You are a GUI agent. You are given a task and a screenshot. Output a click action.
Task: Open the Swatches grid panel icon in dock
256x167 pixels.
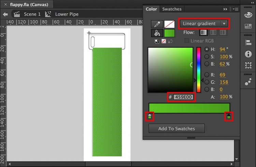pyautogui.click(x=248, y=26)
